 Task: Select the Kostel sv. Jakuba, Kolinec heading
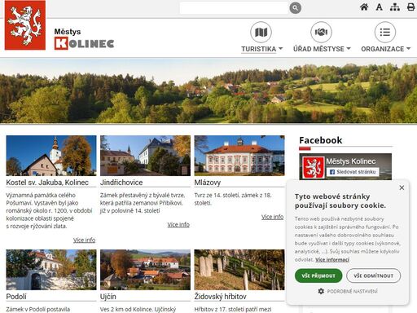coord(47,183)
